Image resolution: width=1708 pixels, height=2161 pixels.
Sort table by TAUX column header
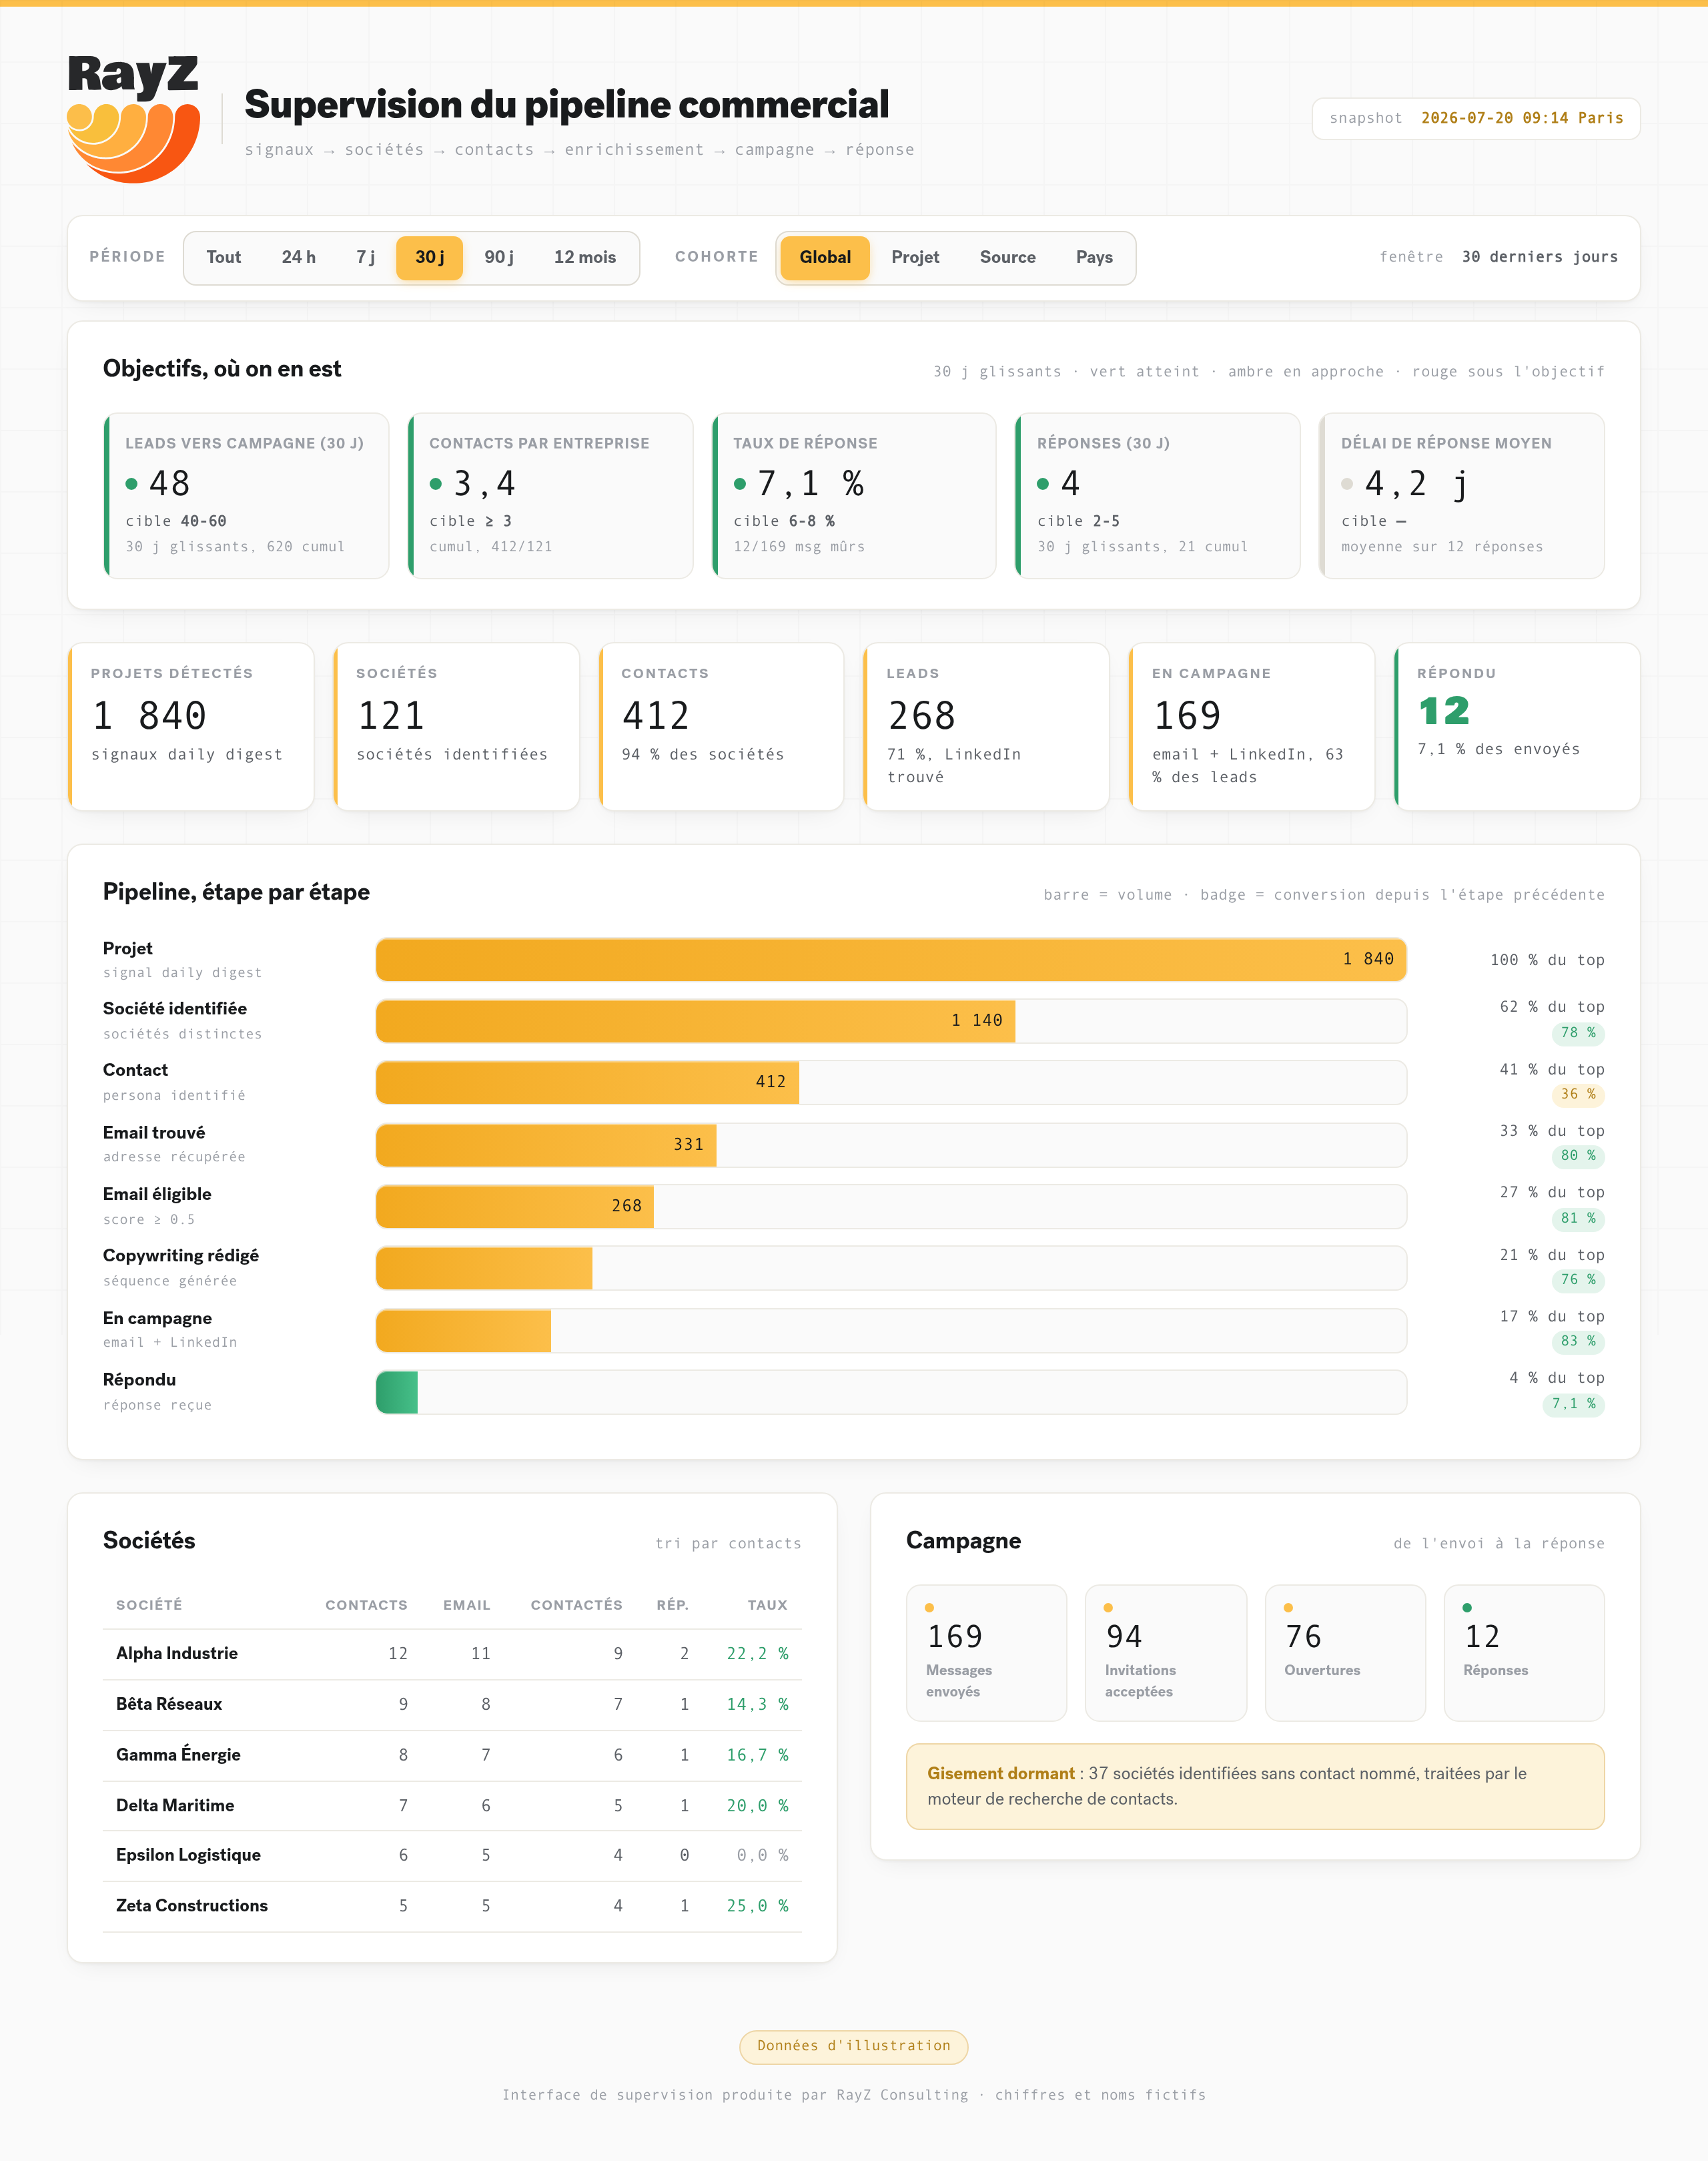767,1605
